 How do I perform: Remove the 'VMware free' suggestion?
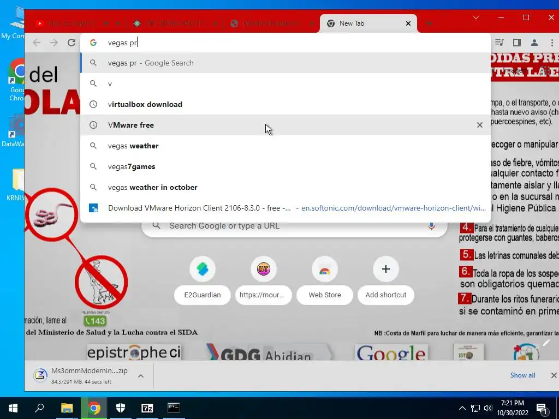pos(480,125)
